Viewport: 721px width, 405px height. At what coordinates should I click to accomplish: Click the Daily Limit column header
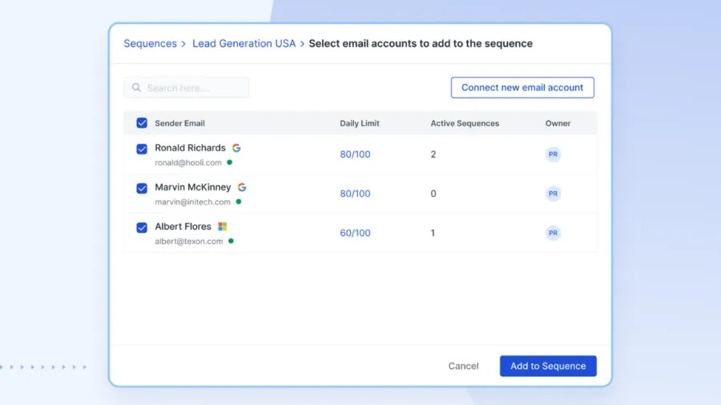[360, 123]
